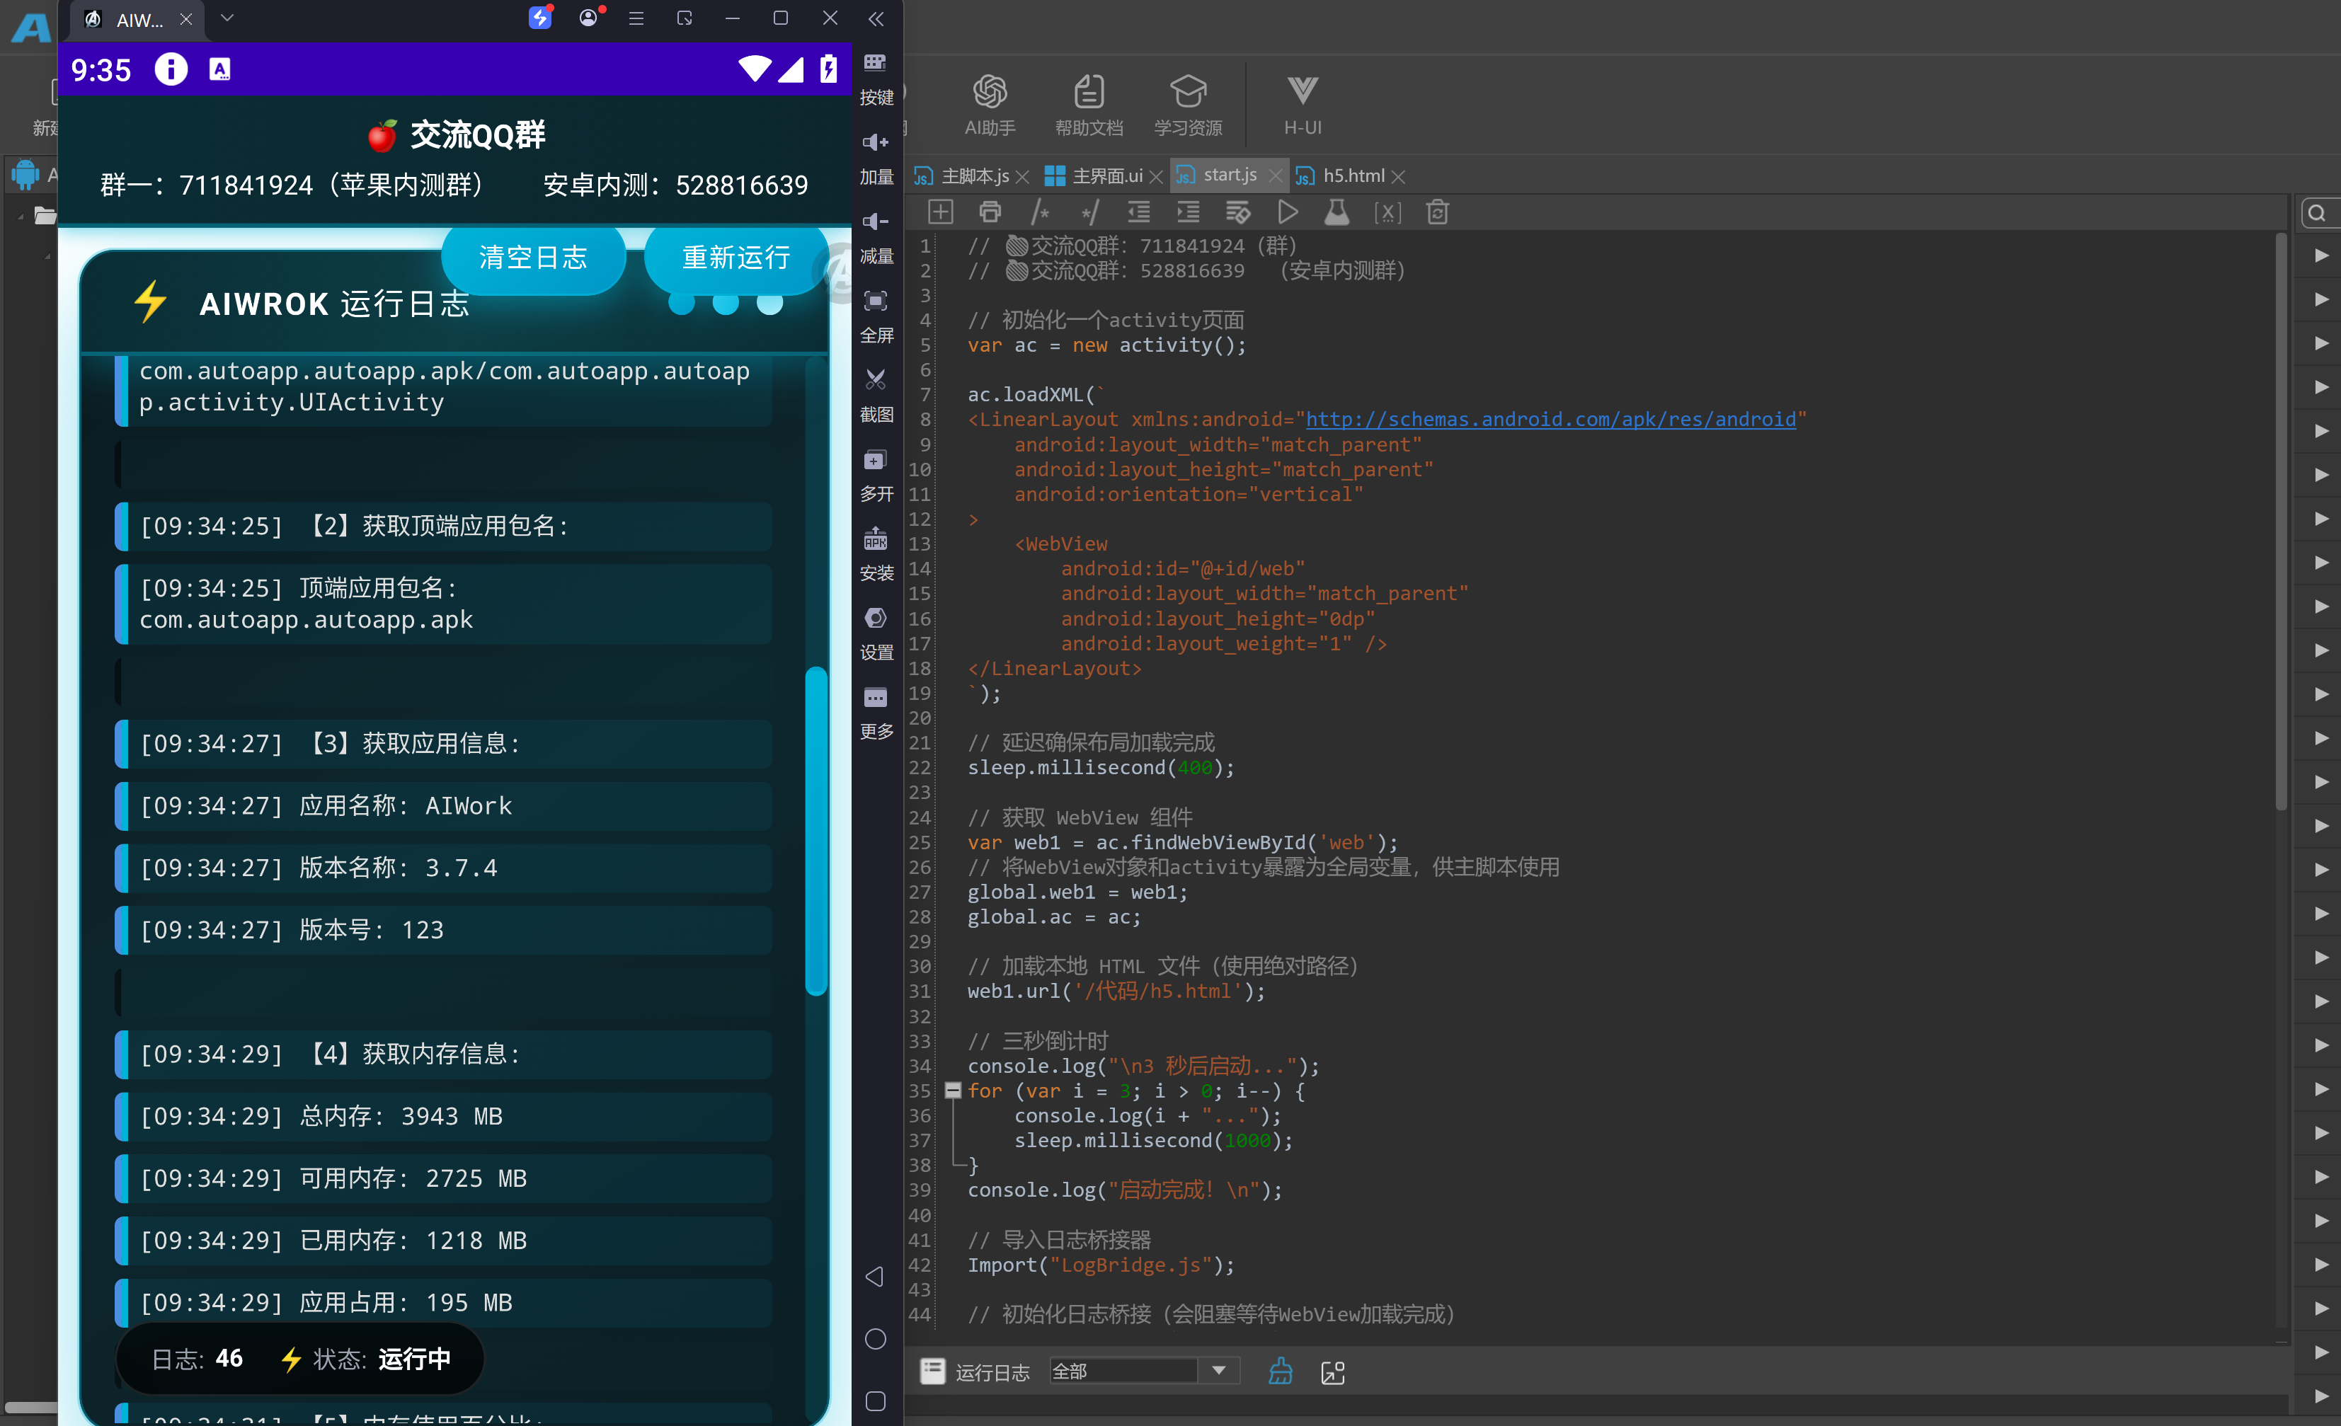Click log entry 版本名称: 3.7.4

tap(442, 868)
